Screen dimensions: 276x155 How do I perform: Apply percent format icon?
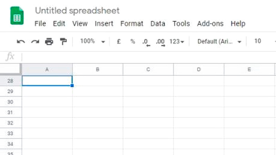click(x=132, y=42)
